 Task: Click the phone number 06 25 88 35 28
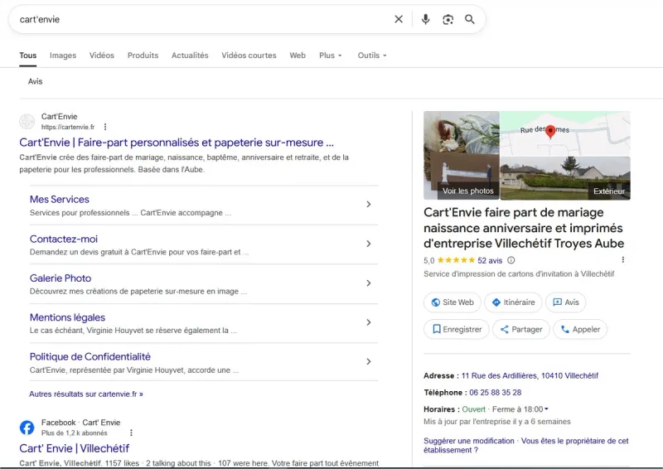[x=495, y=393]
